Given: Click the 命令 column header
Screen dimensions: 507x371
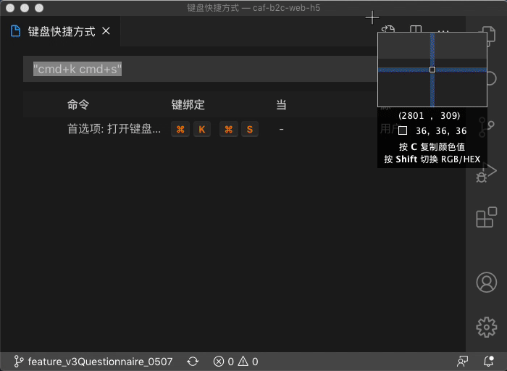Looking at the screenshot, I should click(78, 104).
